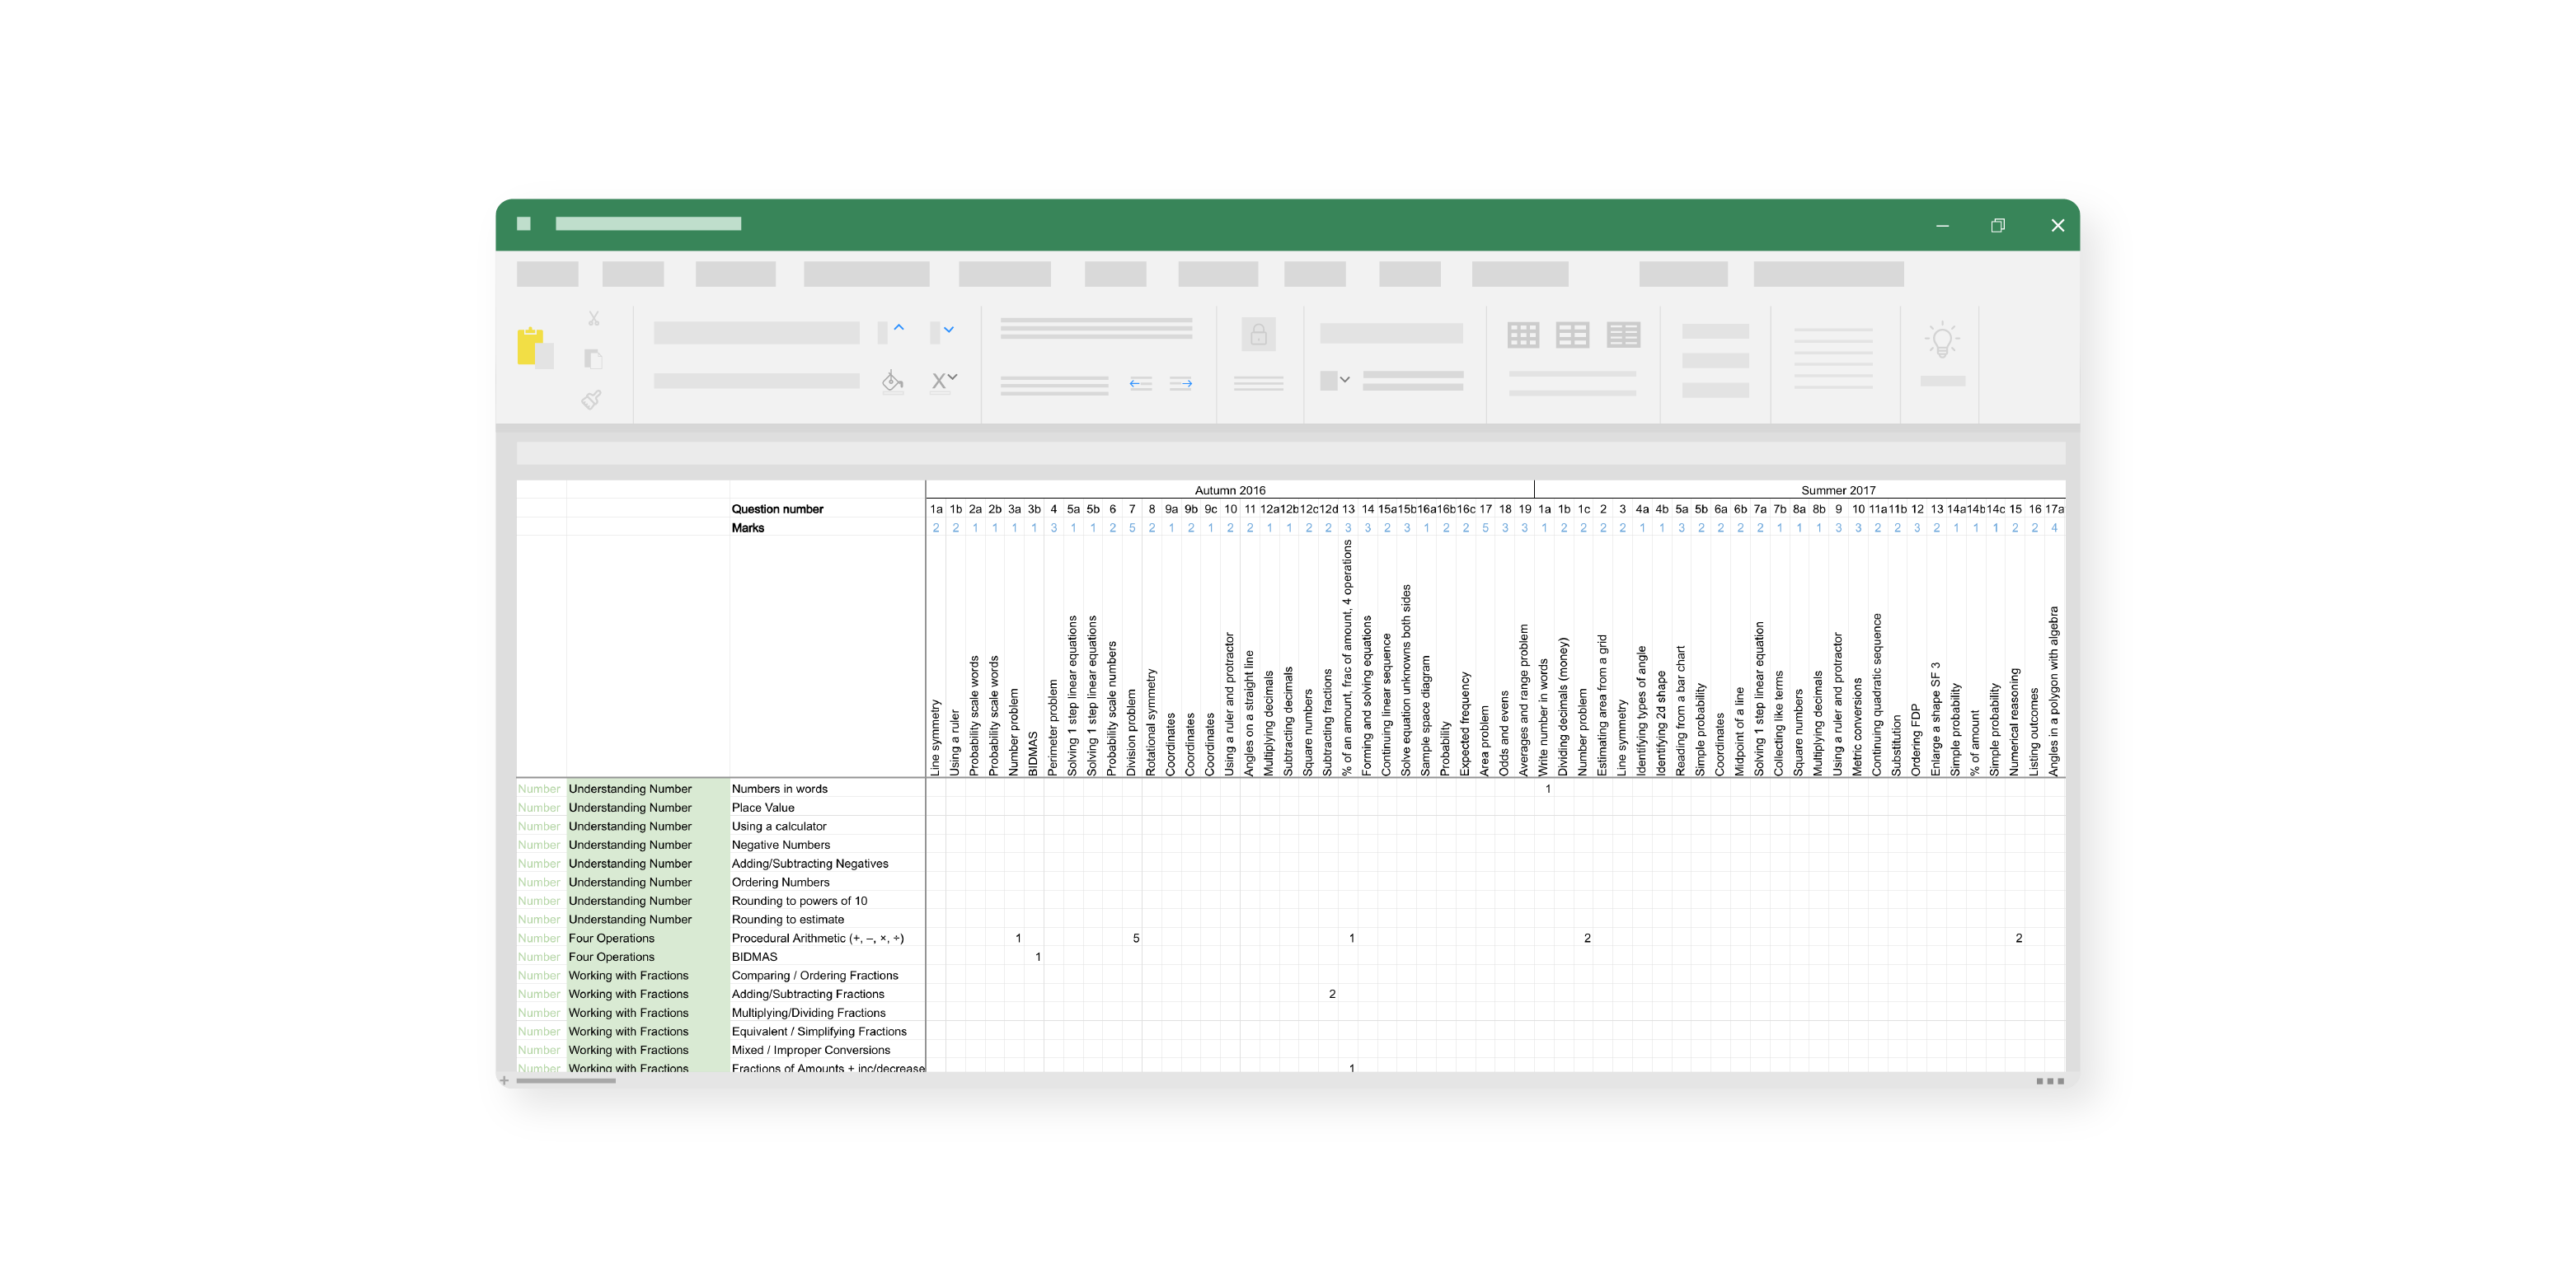Click the rotated 'Rotational symmetry' column header
This screenshot has height=1288, width=2576.
[x=1151, y=722]
